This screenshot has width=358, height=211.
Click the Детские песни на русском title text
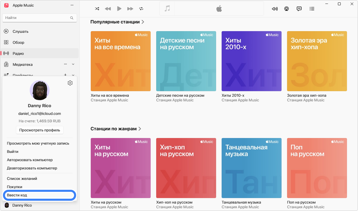click(x=180, y=96)
